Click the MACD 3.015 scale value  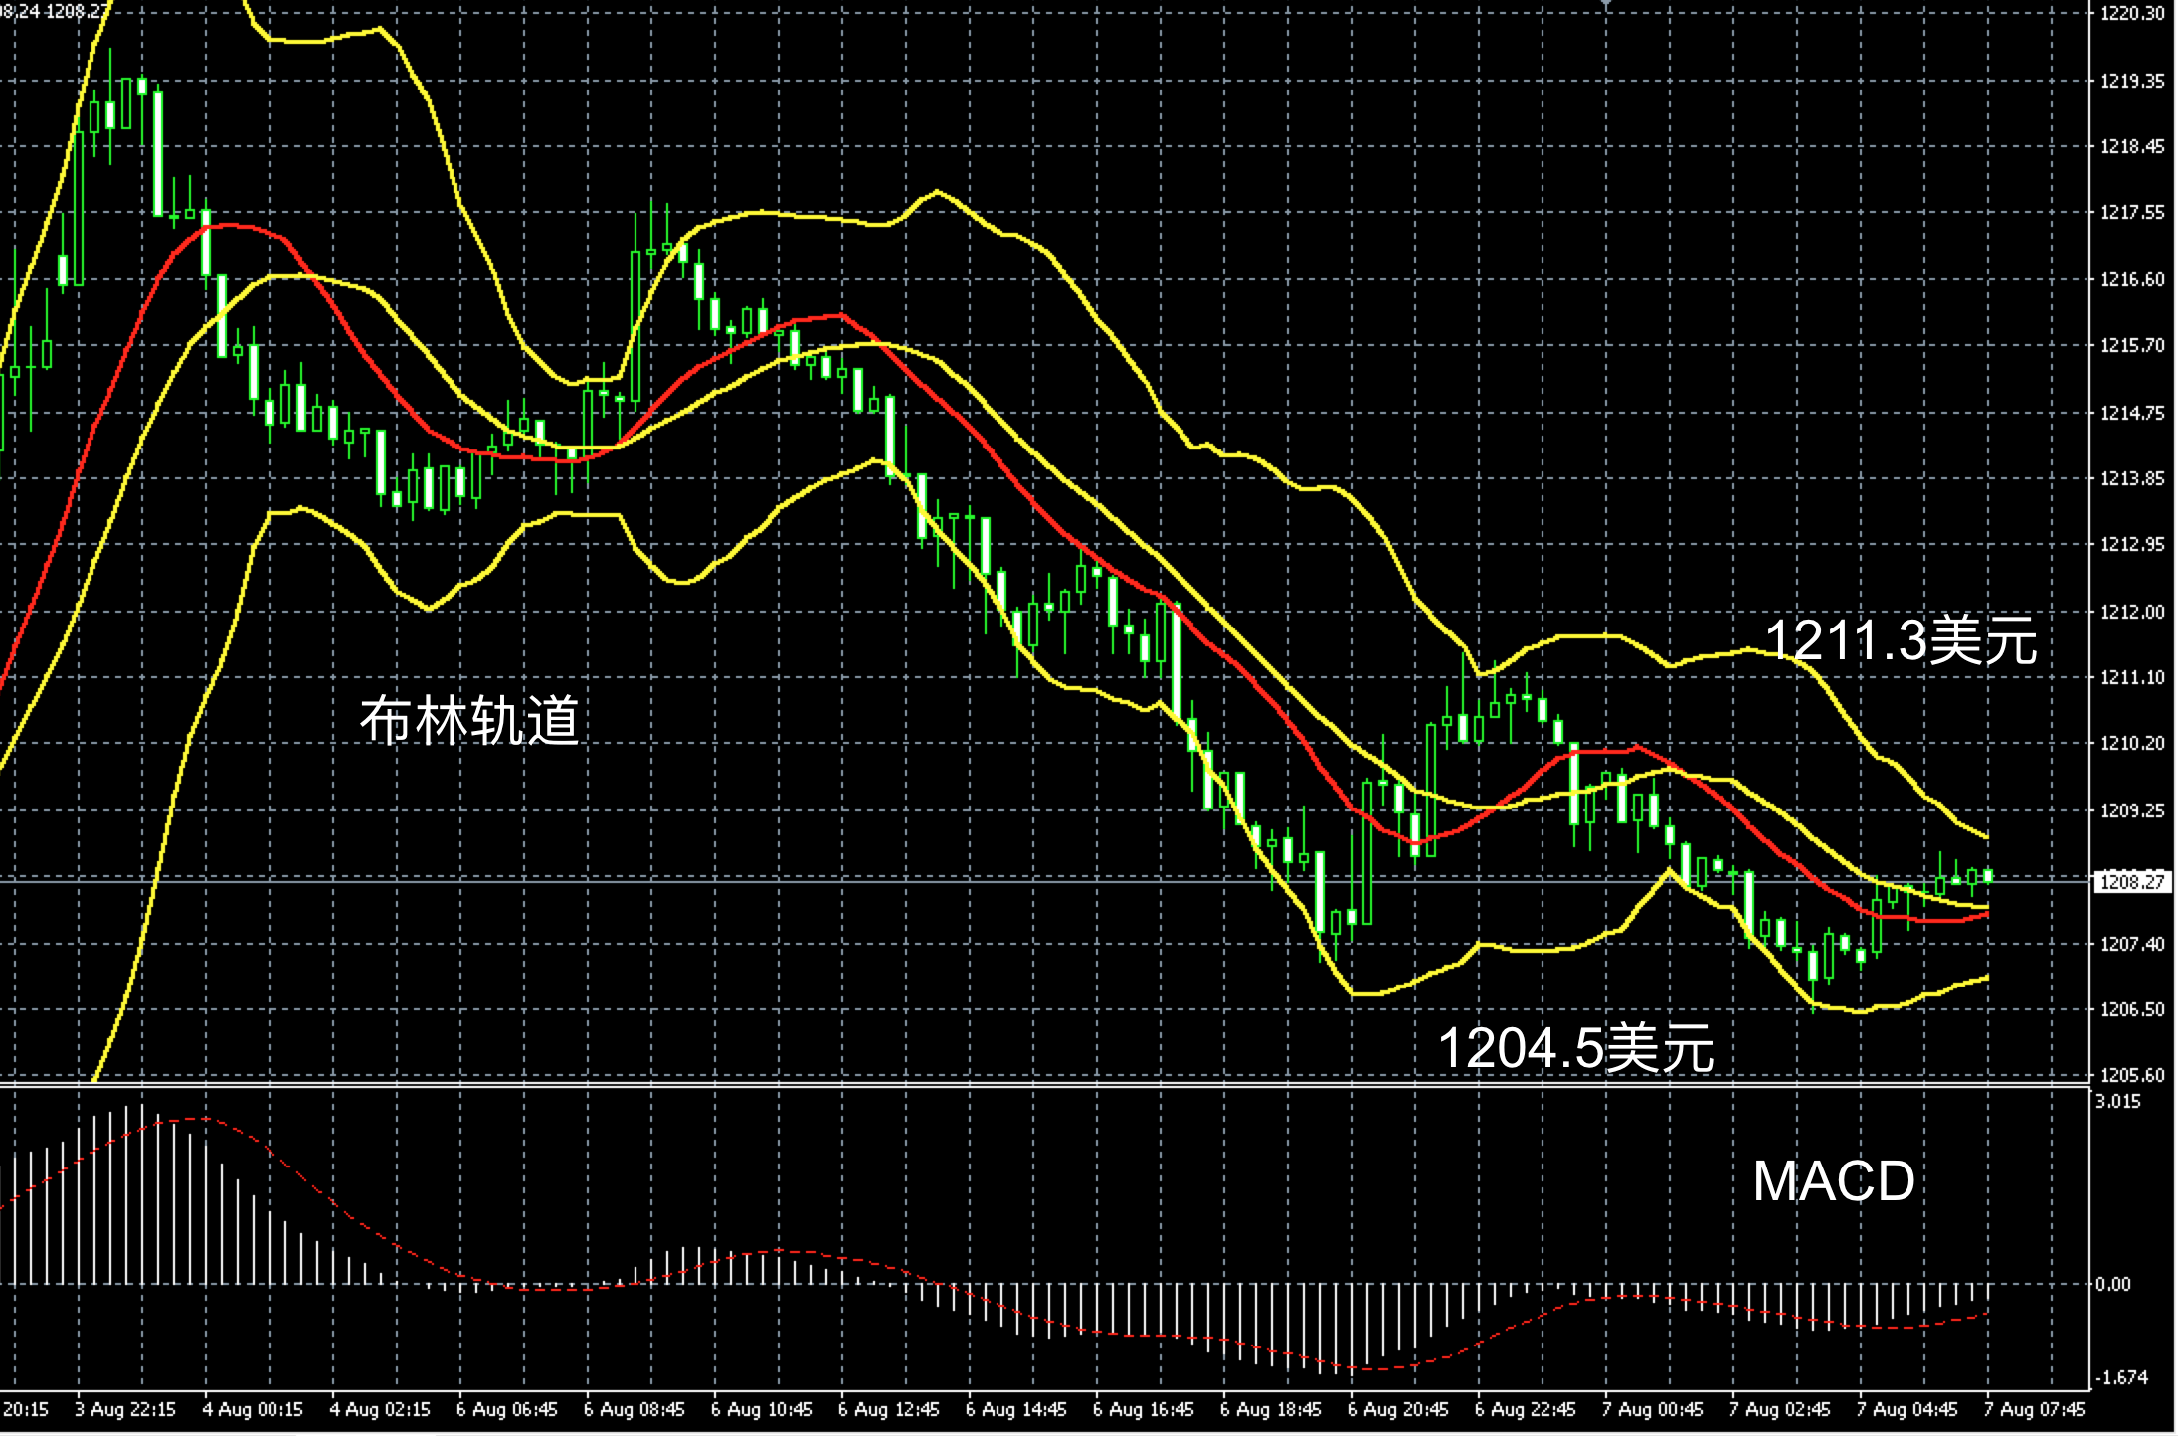coord(2118,1101)
